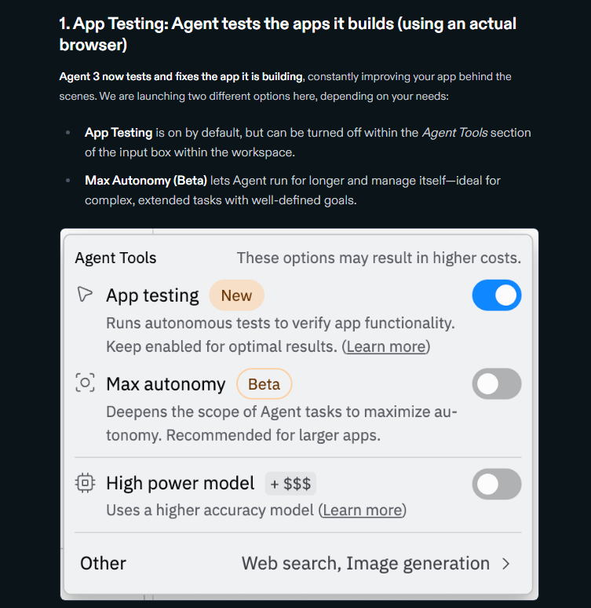Click the High power model chip icon
This screenshot has width=591, height=608.
84,483
